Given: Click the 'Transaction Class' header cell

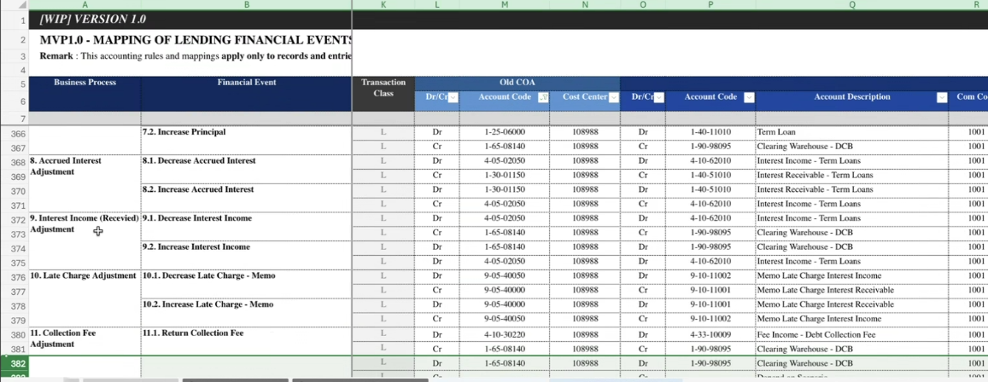Looking at the screenshot, I should click(x=383, y=88).
